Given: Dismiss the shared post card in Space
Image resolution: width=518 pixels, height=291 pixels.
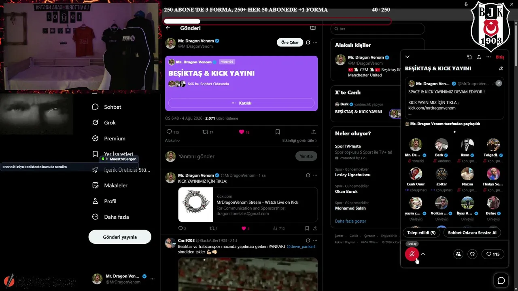Looking at the screenshot, I should click(x=499, y=83).
